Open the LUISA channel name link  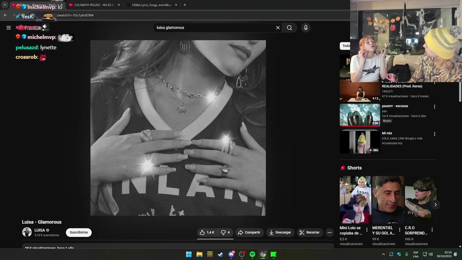[40, 230]
